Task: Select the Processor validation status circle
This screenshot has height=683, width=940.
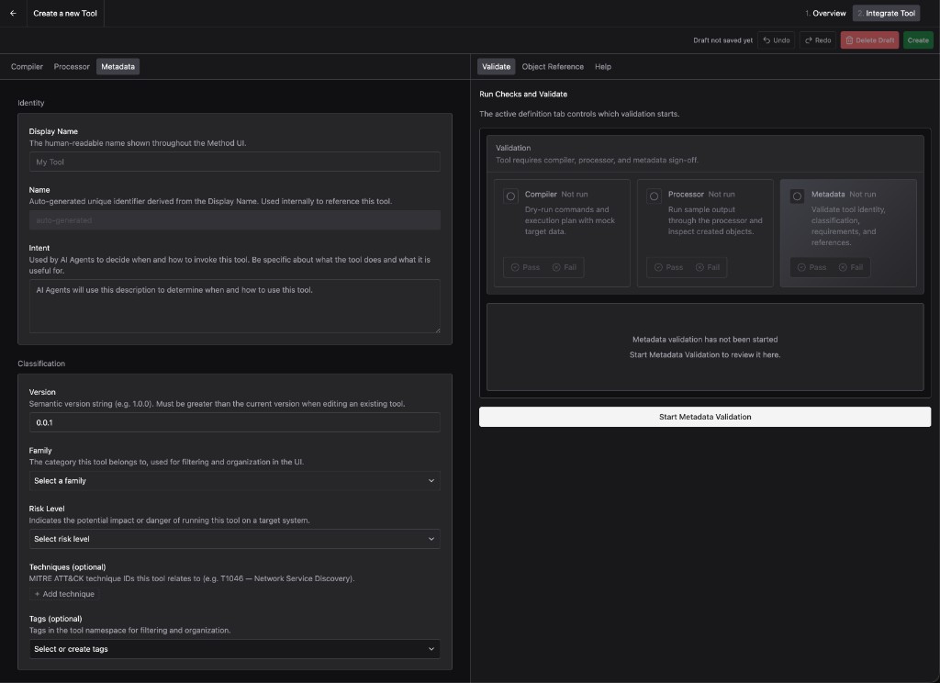Action: [x=654, y=196]
